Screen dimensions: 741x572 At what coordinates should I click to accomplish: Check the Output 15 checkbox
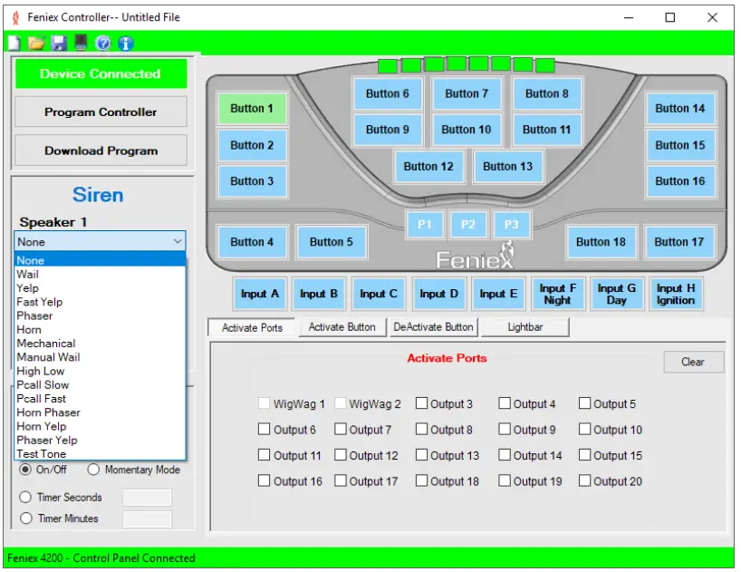[584, 455]
